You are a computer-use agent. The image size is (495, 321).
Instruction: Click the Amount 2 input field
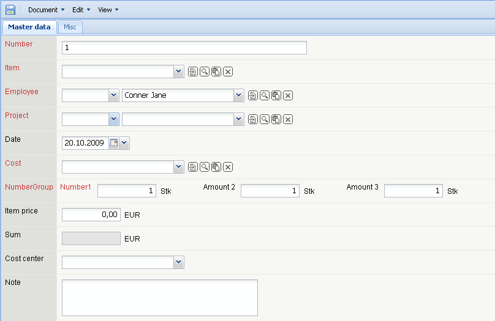click(270, 191)
